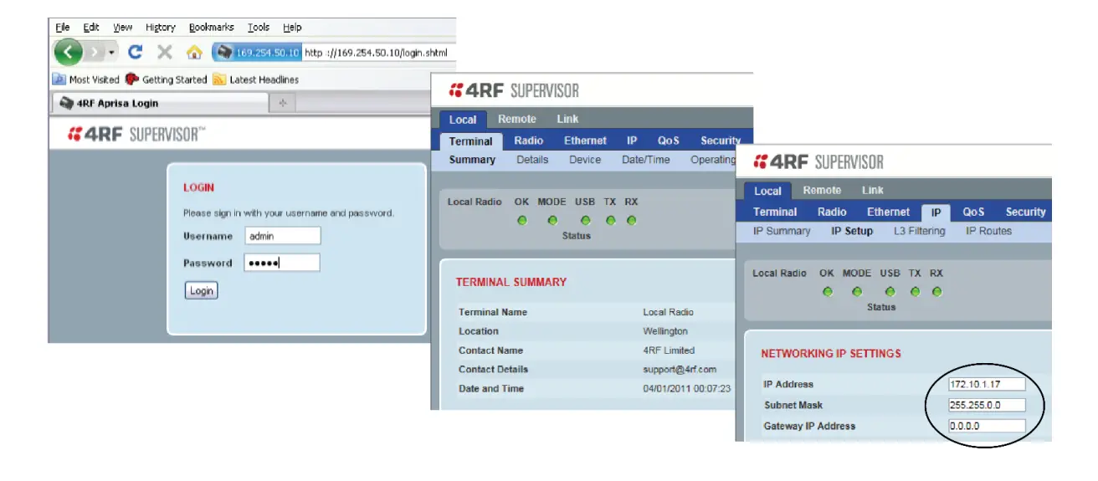The width and height of the screenshot is (1098, 481).
Task: Click the OK status LED in IP Setup window
Action: click(828, 292)
